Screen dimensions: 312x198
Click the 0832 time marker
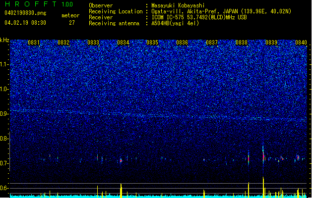pyautogui.click(x=63, y=43)
